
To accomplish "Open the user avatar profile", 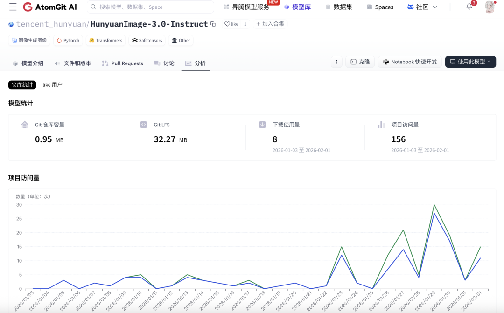I will [x=490, y=7].
